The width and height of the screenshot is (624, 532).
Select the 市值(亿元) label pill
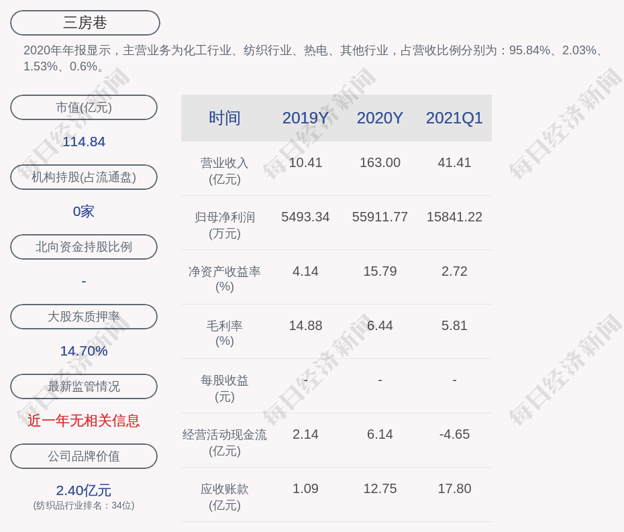coord(84,107)
